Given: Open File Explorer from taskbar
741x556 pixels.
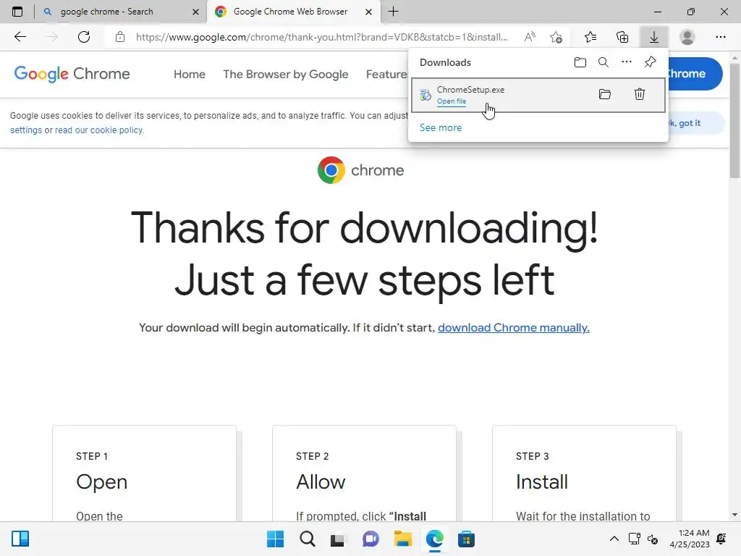Looking at the screenshot, I should coord(402,539).
